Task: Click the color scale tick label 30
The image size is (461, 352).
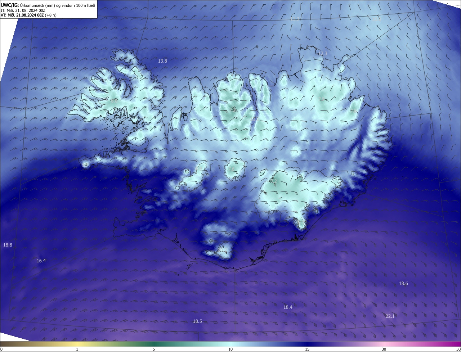Action: (x=384, y=349)
